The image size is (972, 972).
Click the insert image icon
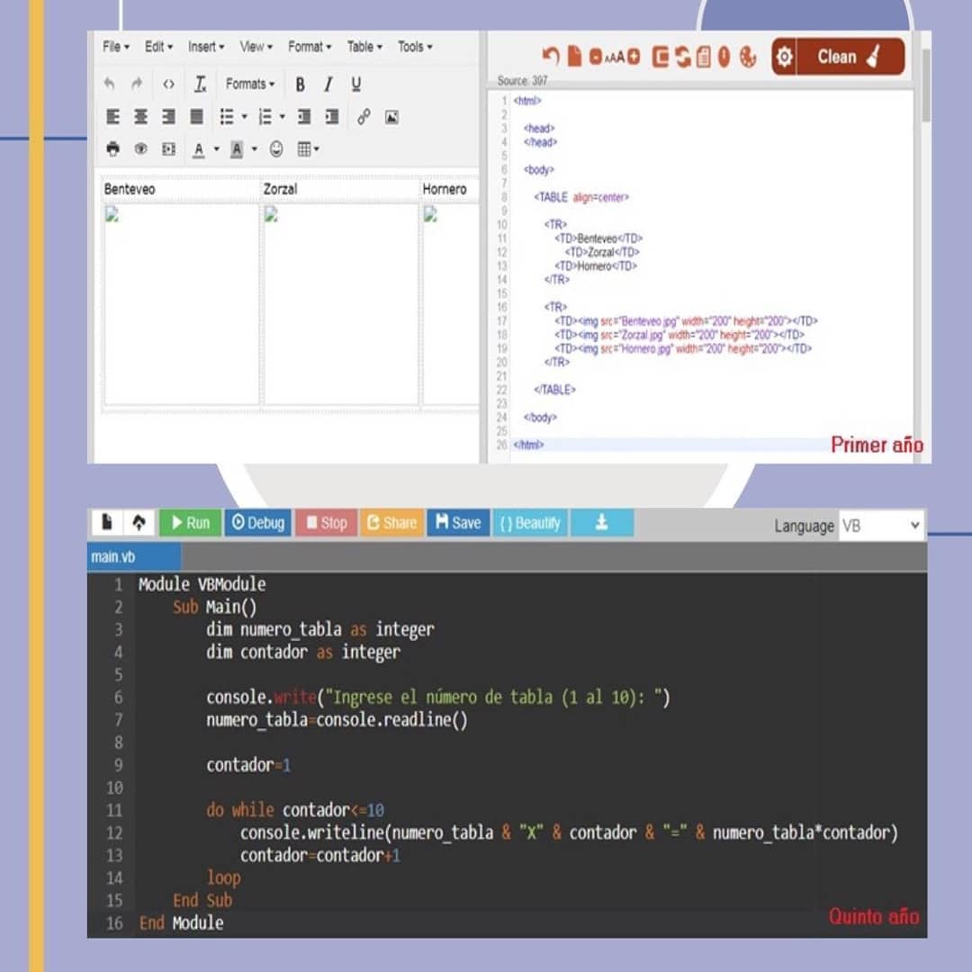pos(391,117)
